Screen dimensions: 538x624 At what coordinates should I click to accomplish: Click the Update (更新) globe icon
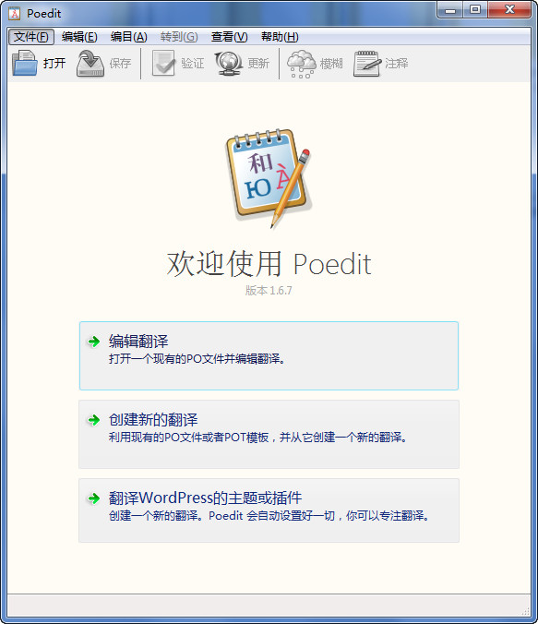coord(229,64)
